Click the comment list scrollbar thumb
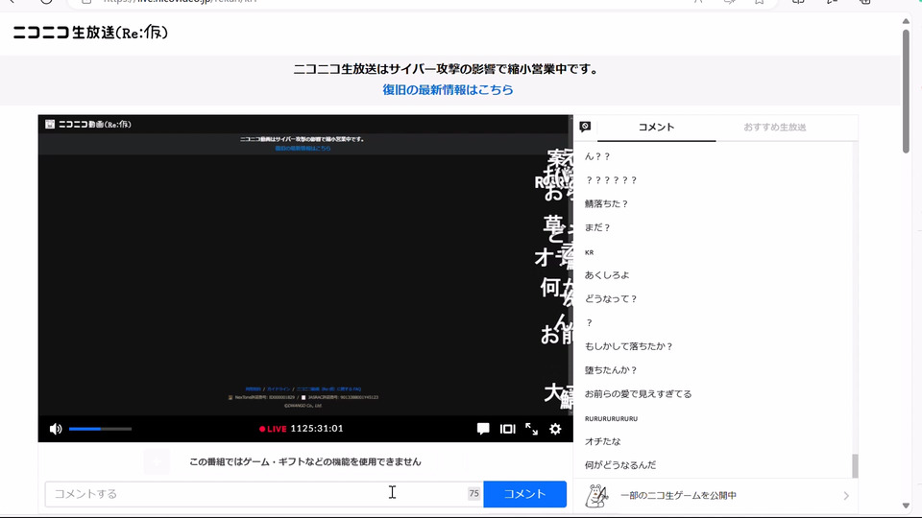 855,466
